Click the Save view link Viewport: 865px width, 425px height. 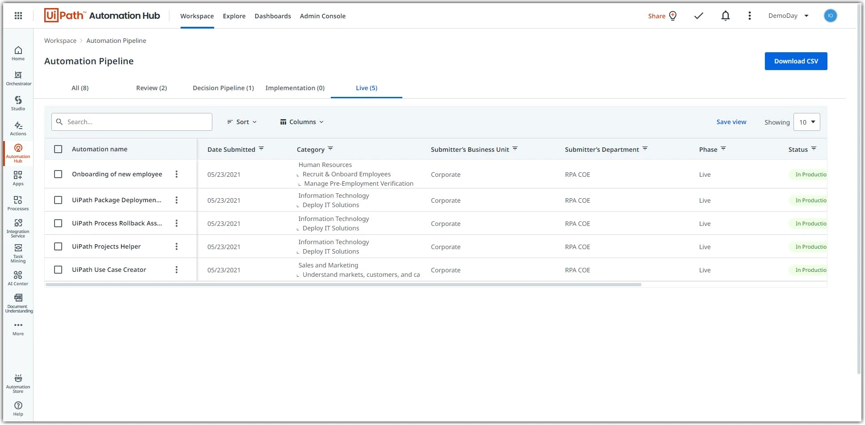click(731, 122)
